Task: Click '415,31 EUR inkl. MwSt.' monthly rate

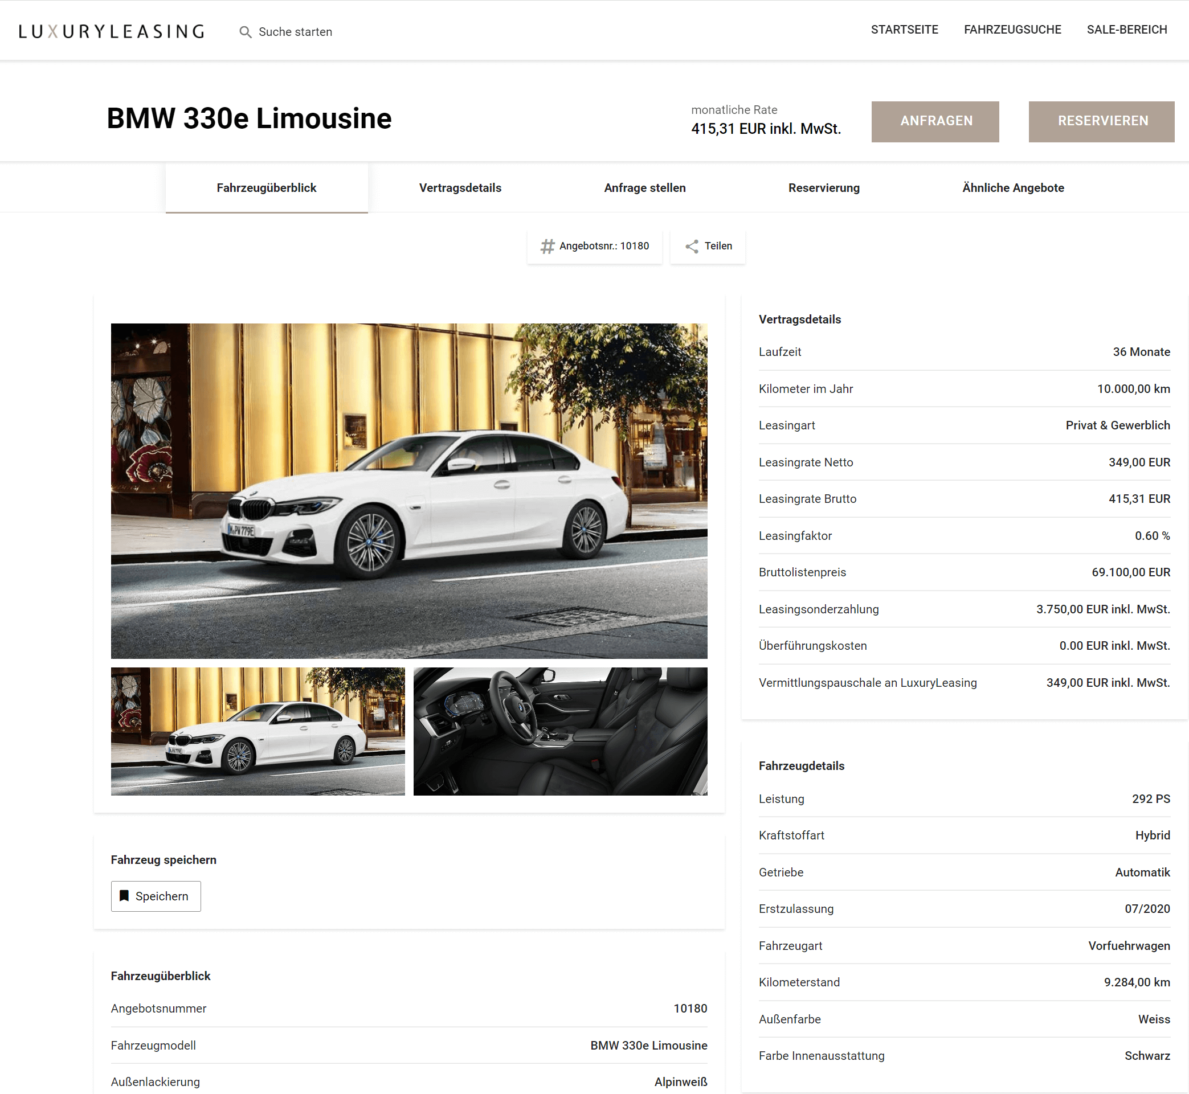Action: click(x=766, y=129)
